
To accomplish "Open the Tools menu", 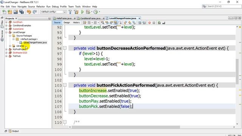I will (78, 7).
